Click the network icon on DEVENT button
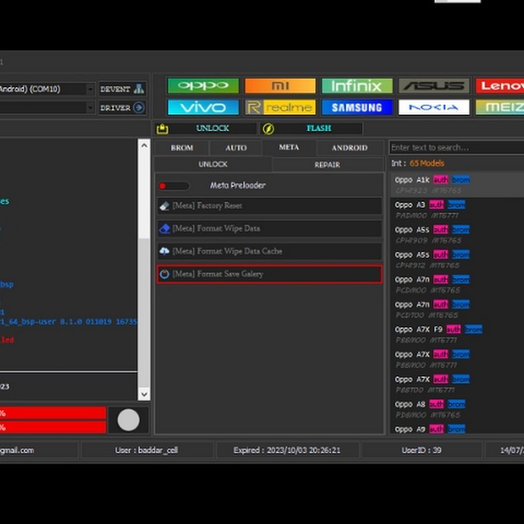Viewport: 524px width, 524px height. coord(139,89)
